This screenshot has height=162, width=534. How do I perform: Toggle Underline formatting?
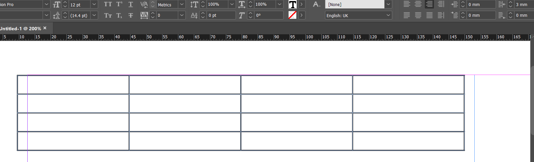tap(131, 4)
